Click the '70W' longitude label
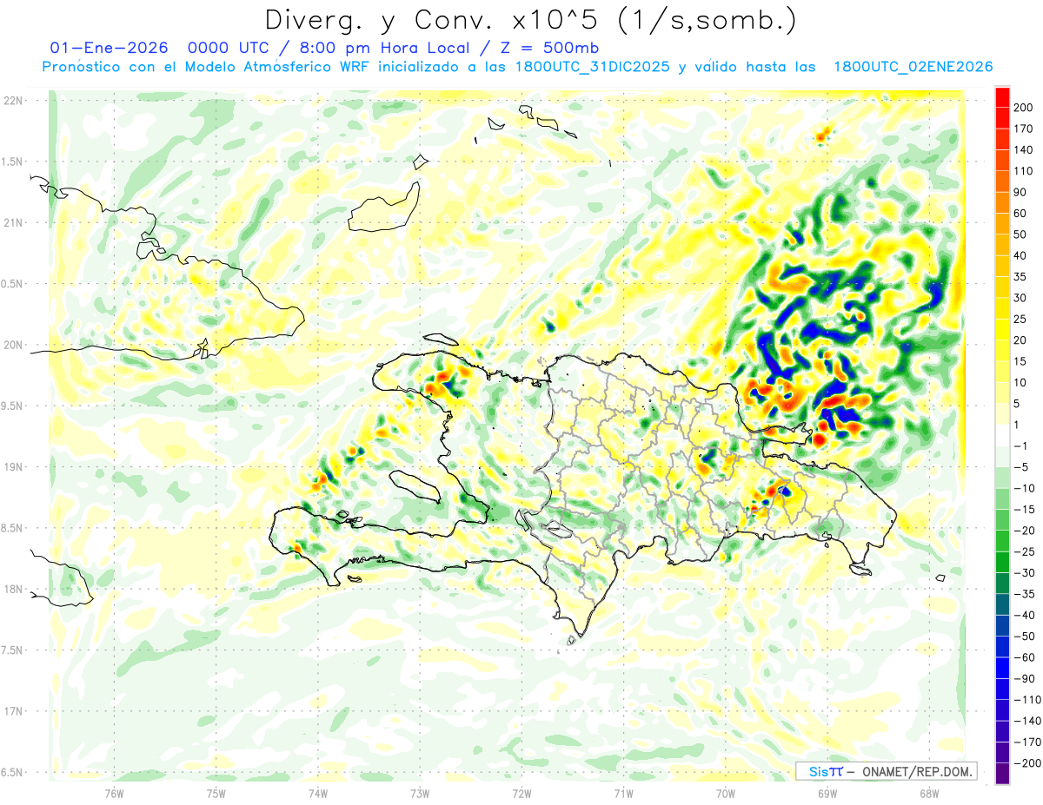Image resolution: width=1043 pixels, height=805 pixels. click(x=725, y=793)
